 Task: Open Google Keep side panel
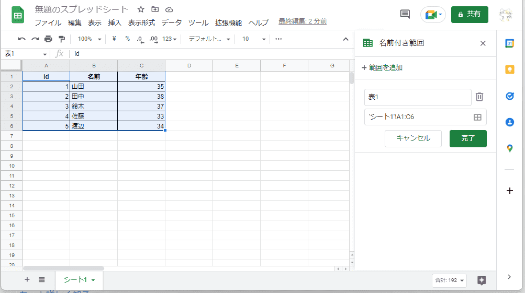[510, 69]
